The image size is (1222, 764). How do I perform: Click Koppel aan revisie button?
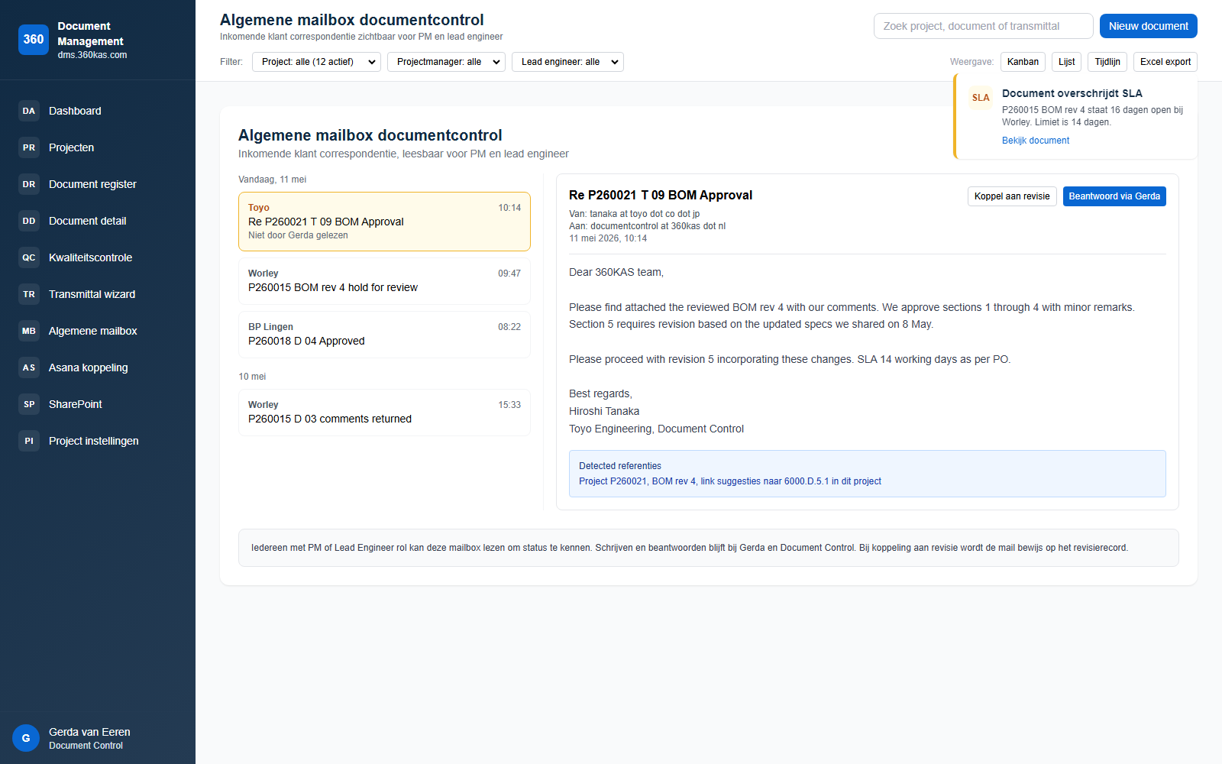coord(1012,196)
